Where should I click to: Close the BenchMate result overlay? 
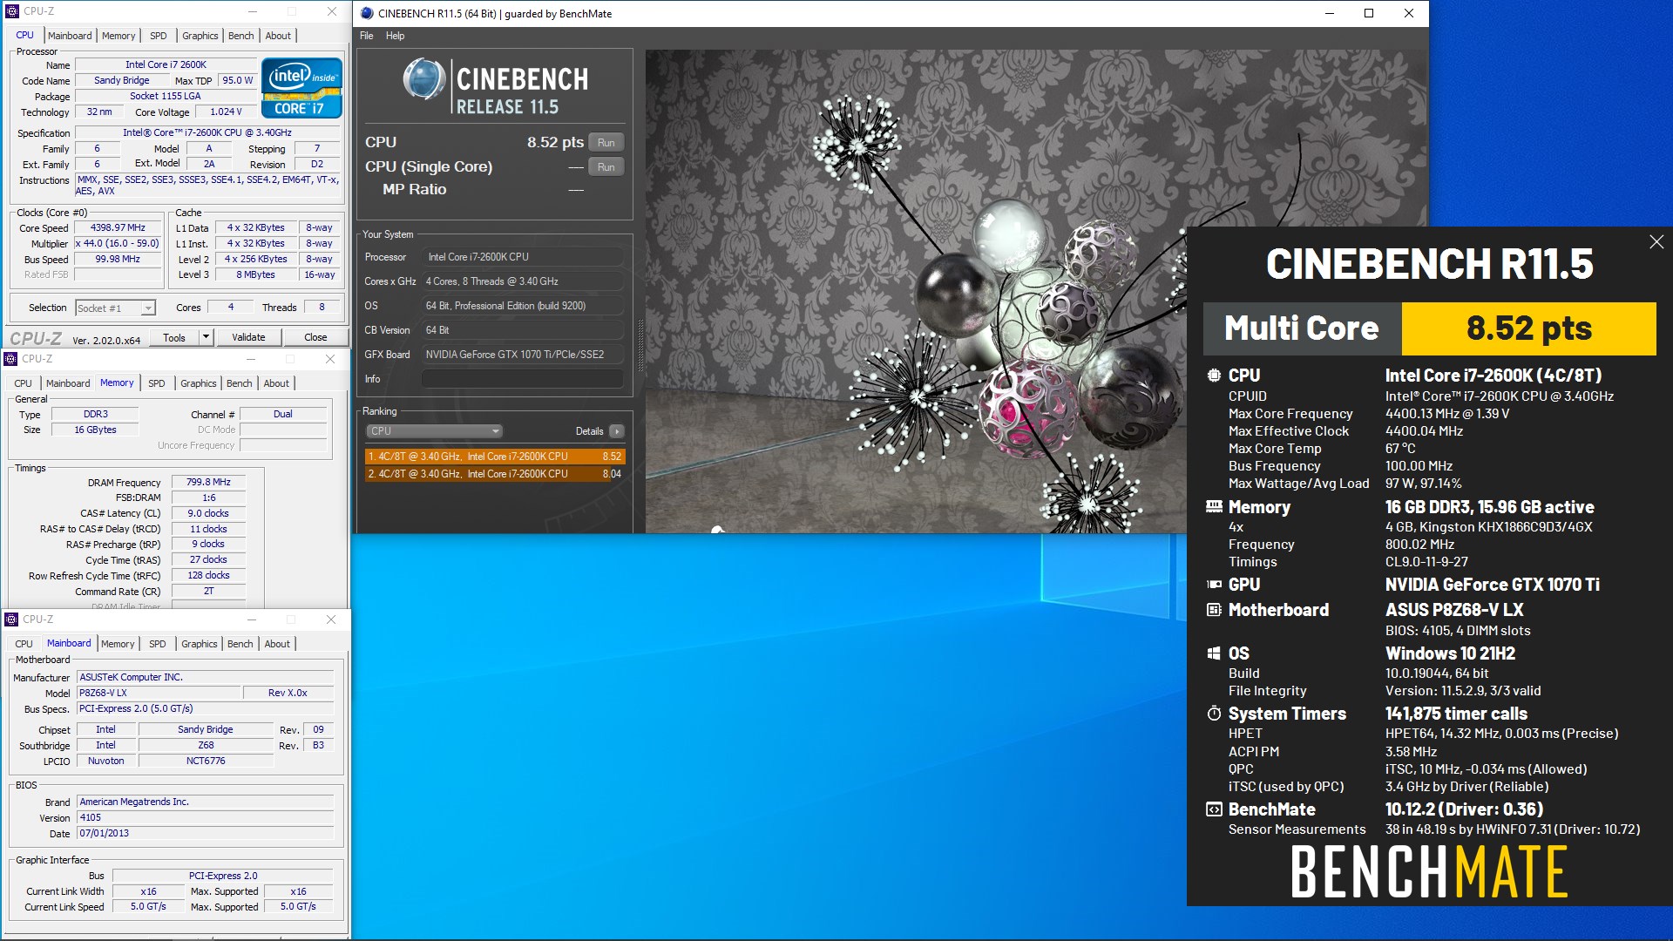tap(1656, 242)
